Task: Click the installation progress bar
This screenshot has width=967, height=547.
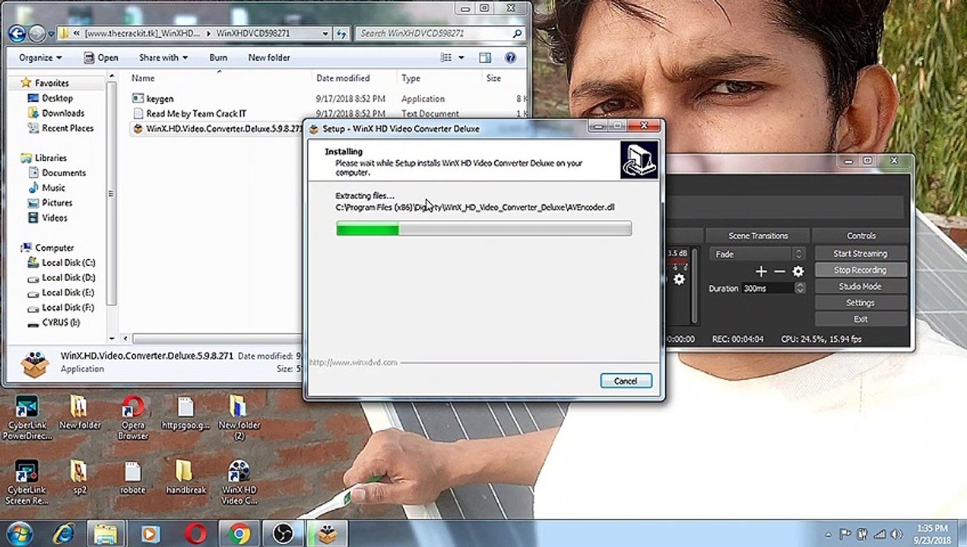Action: click(483, 228)
